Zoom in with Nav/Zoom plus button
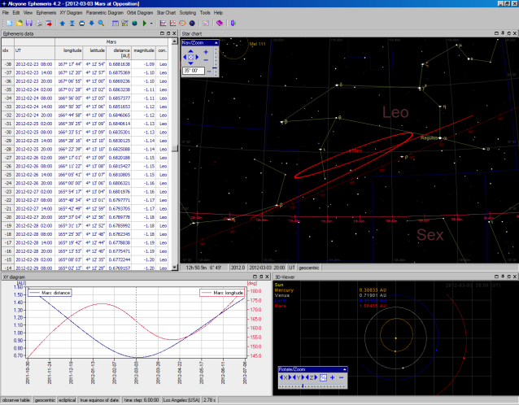This screenshot has height=405, width=519. 205,52
